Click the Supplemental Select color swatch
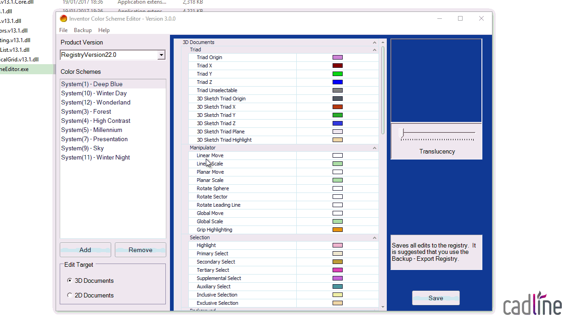This screenshot has height=330, width=588. click(x=338, y=278)
